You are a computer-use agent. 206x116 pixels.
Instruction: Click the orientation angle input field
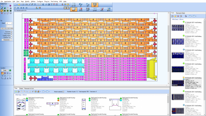[x=9, y=26]
